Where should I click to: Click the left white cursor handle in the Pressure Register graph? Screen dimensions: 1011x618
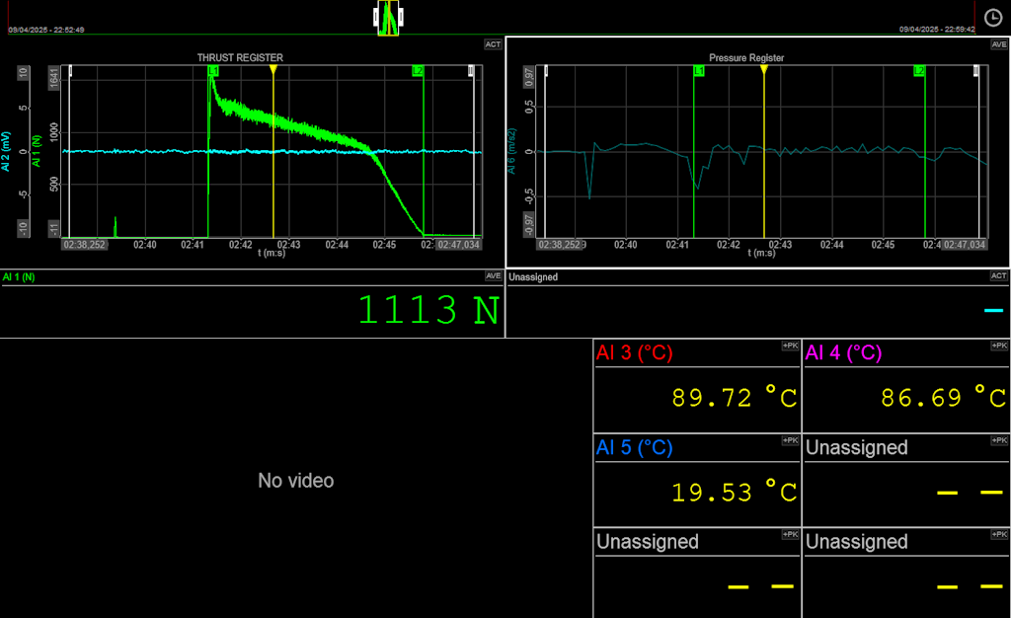coord(546,71)
